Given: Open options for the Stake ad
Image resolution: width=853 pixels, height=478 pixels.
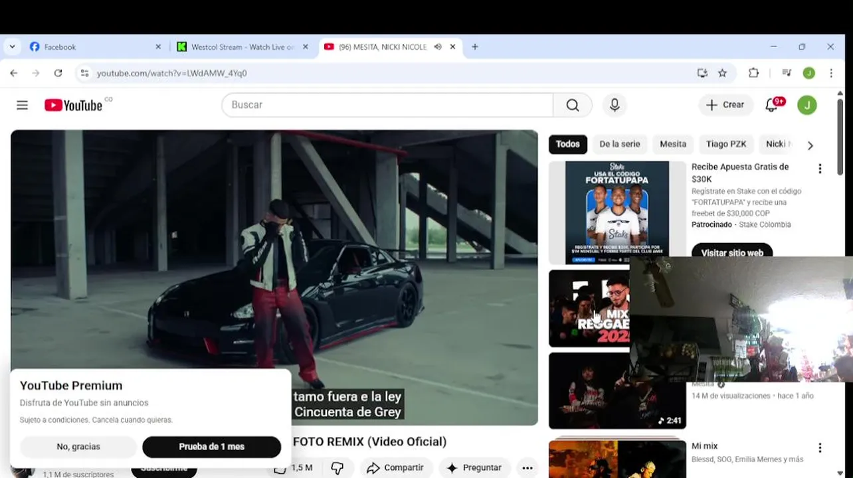Looking at the screenshot, I should pos(820,169).
